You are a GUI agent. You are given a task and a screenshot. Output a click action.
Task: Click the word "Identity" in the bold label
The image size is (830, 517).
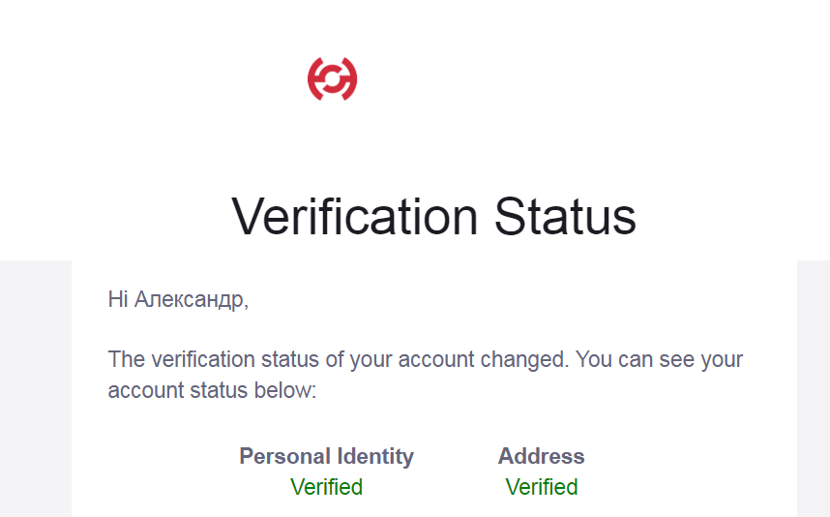[376, 457]
